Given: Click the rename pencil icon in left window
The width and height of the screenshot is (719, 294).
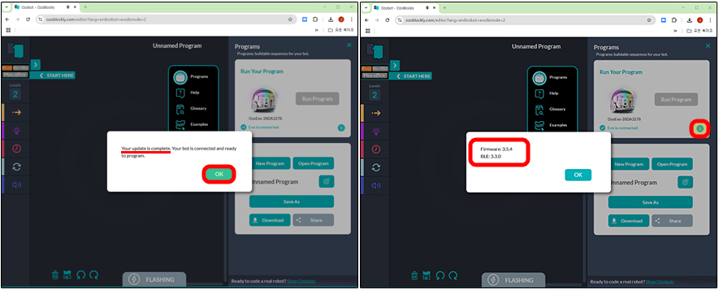Looking at the screenshot, I should pyautogui.click(x=327, y=181).
